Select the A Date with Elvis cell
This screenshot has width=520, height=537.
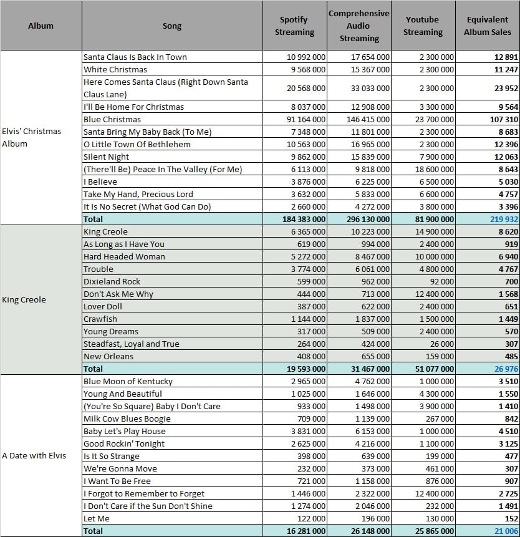click(x=41, y=455)
